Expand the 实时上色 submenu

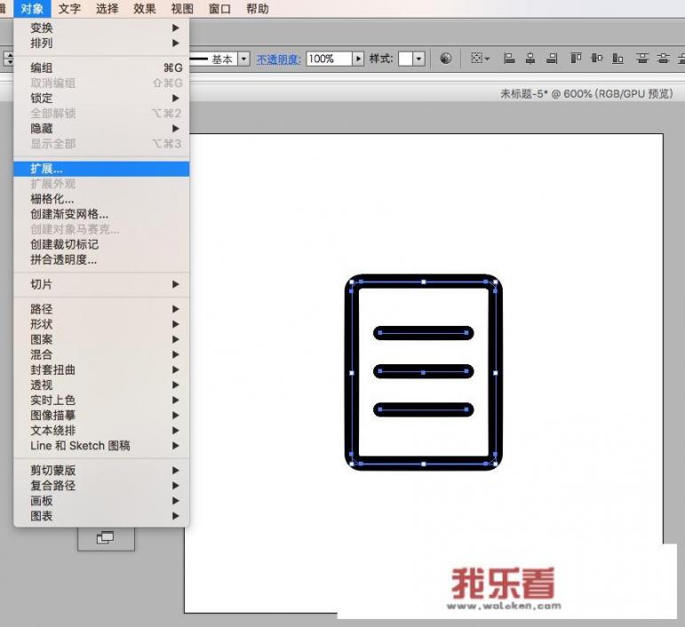(x=101, y=400)
